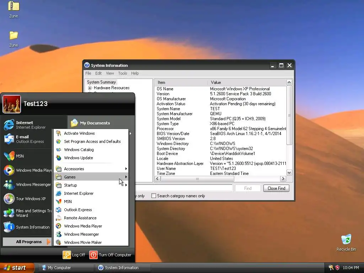Expand the Accessories submenu
This screenshot has height=273, width=364.
(91, 169)
